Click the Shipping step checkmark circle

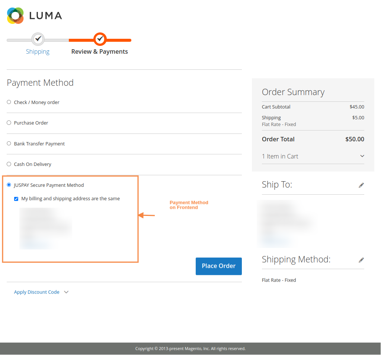38,39
